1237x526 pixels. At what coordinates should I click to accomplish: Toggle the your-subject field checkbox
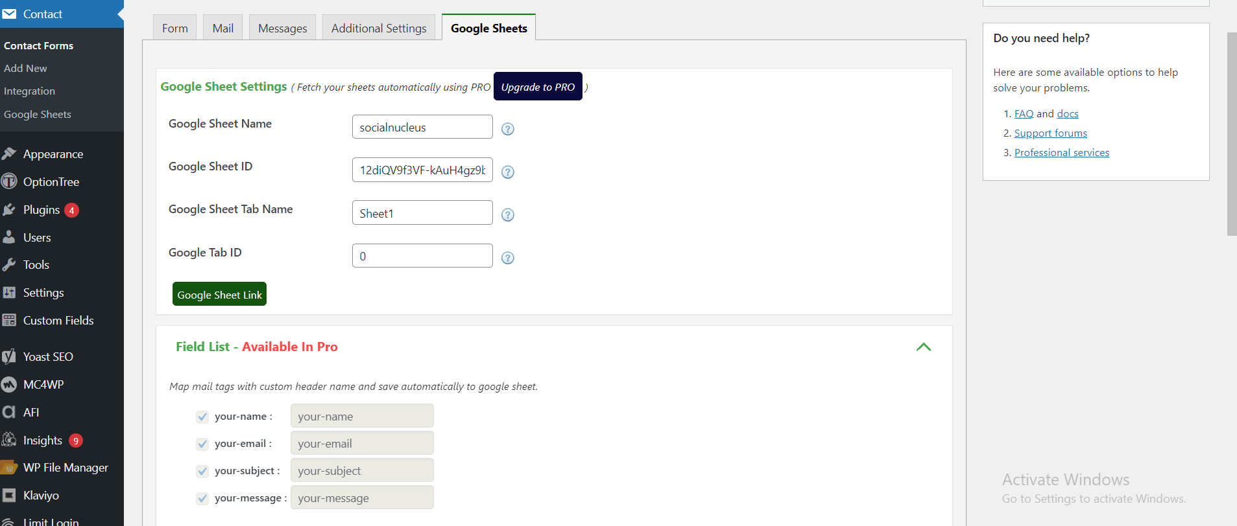202,471
